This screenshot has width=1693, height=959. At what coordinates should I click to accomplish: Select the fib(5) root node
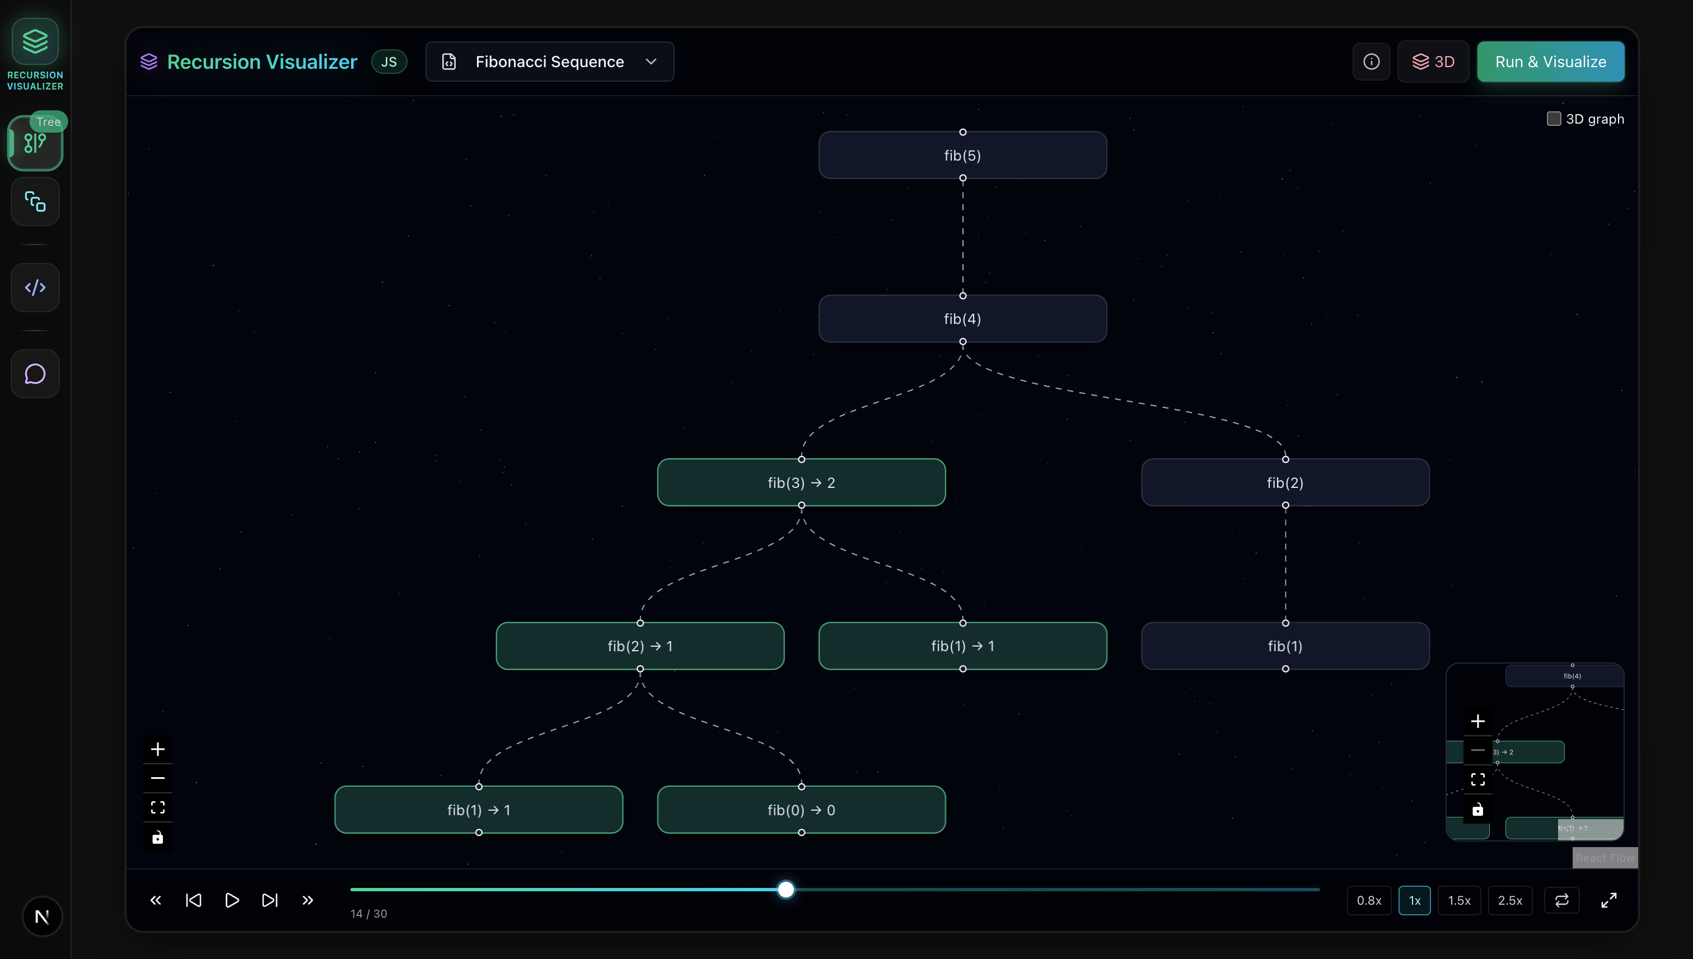click(962, 156)
